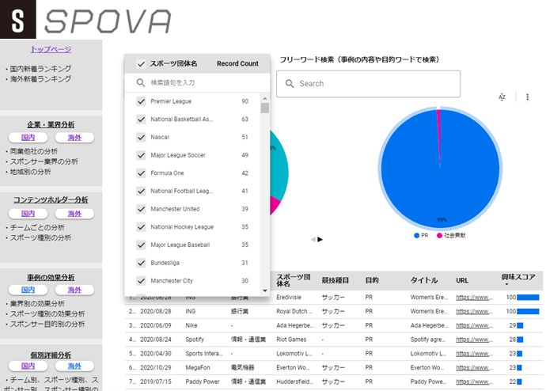Click the タイトル column header
546x391 pixels.
point(424,280)
